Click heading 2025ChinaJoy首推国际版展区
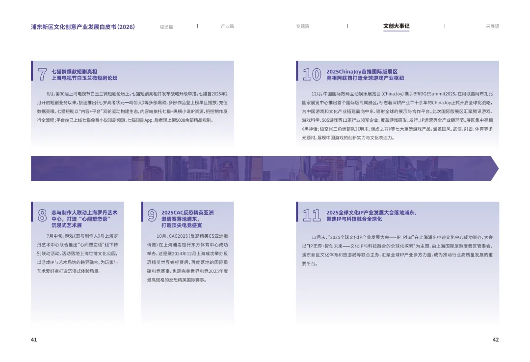The width and height of the screenshot is (530, 362). coord(362,72)
